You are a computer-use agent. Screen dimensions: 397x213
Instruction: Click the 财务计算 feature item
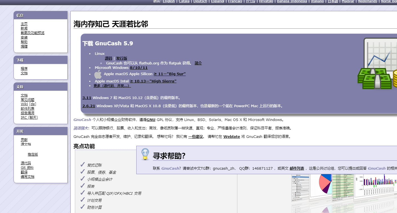click(94, 208)
